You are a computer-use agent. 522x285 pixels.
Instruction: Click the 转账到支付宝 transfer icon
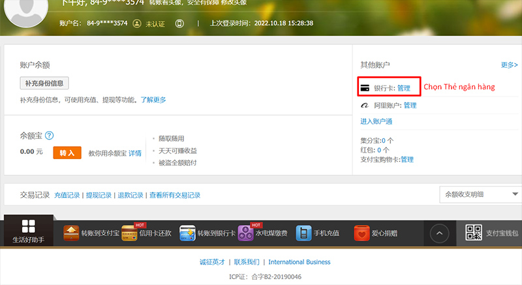(x=71, y=233)
